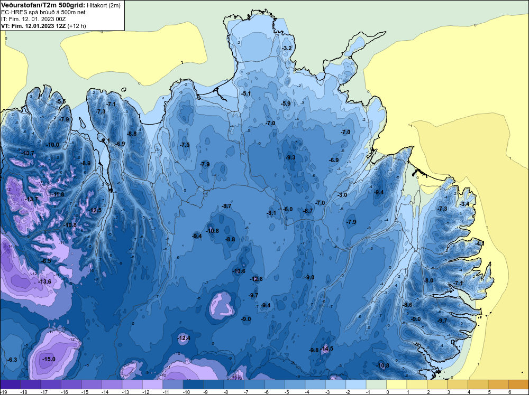Click the -9.3 temperature label
The height and width of the screenshot is (395, 529).
click(x=290, y=157)
